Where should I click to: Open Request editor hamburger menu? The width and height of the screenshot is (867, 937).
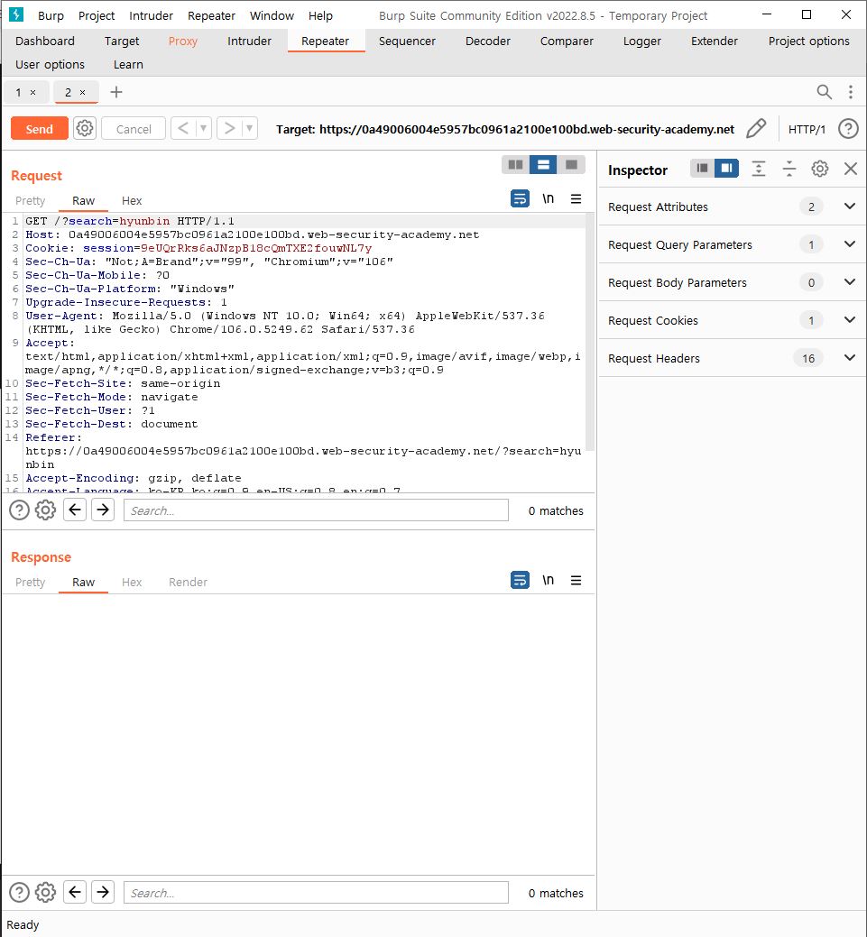click(576, 198)
